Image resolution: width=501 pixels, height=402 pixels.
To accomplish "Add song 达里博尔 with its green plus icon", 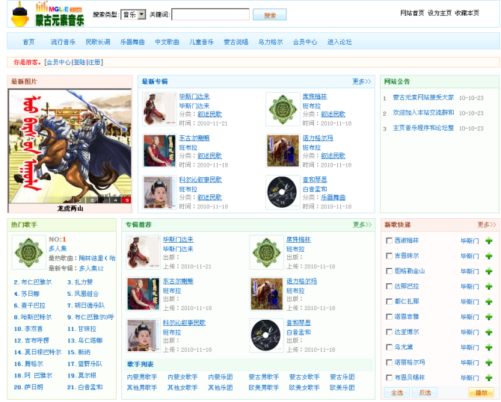I will (488, 332).
